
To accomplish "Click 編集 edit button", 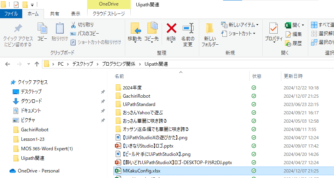I will coord(293,34).
